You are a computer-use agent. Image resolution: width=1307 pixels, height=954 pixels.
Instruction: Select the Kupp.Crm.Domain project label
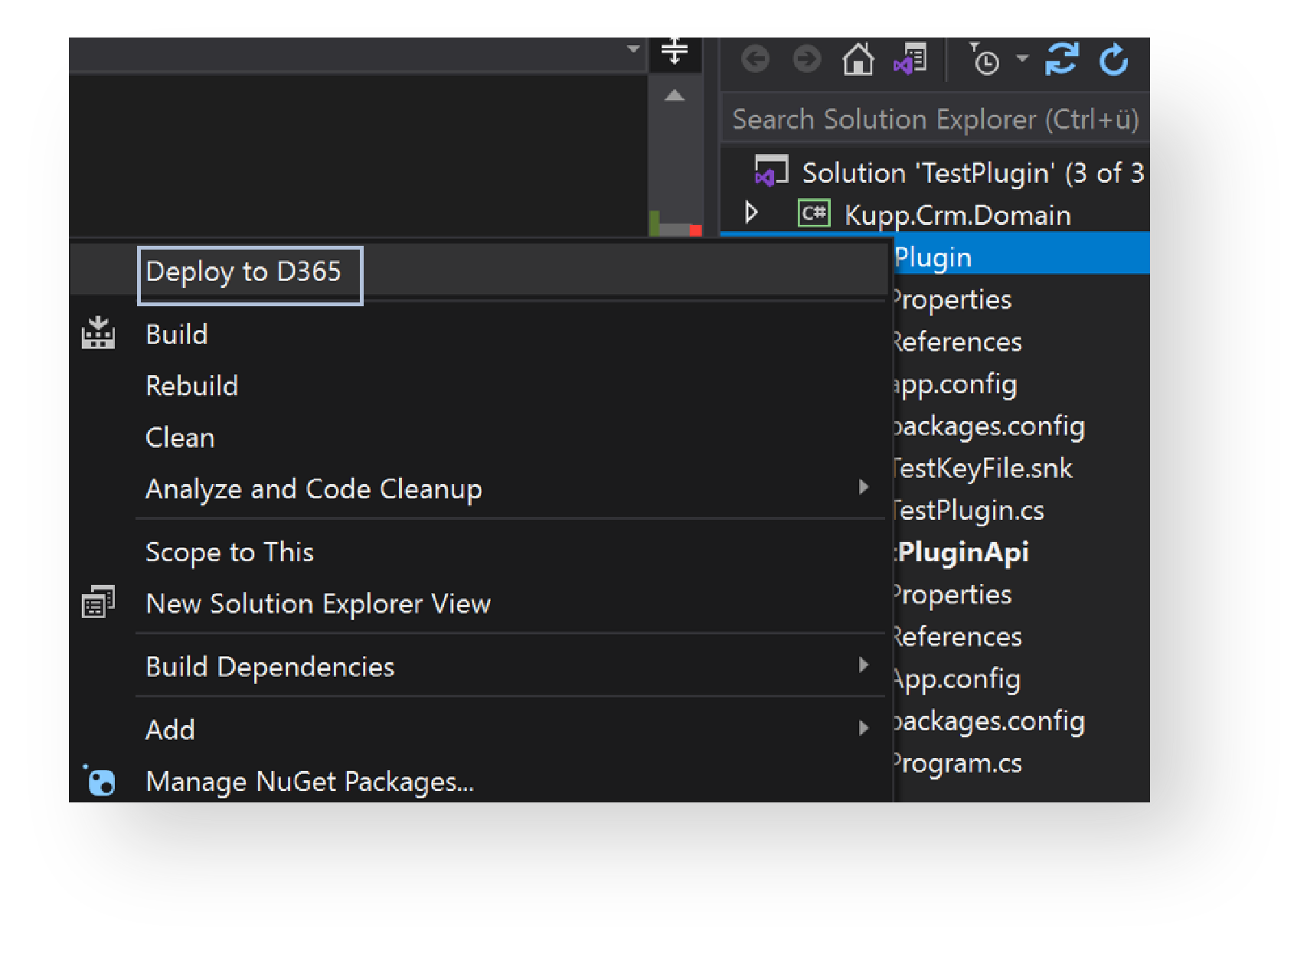coord(958,215)
